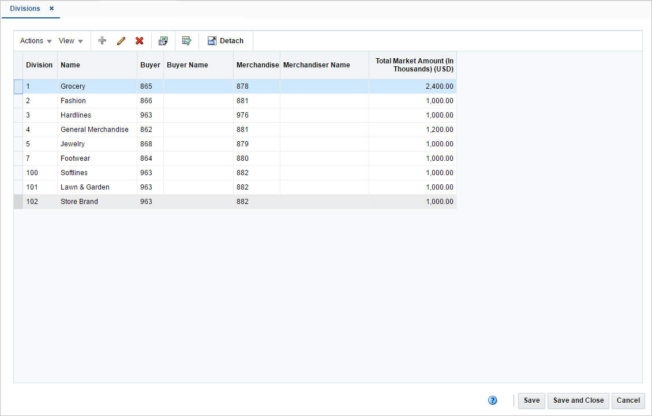Click the Name column header

coord(97,65)
